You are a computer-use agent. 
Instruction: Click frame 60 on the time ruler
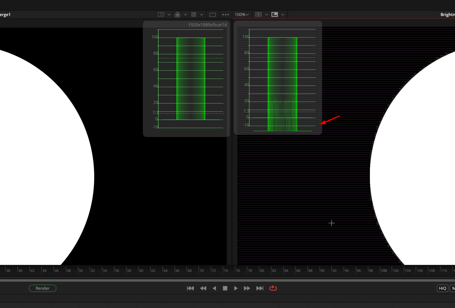click(141, 270)
